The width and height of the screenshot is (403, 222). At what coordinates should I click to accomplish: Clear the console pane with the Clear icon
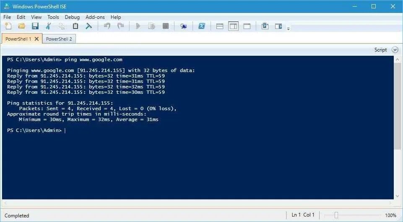(x=88, y=26)
